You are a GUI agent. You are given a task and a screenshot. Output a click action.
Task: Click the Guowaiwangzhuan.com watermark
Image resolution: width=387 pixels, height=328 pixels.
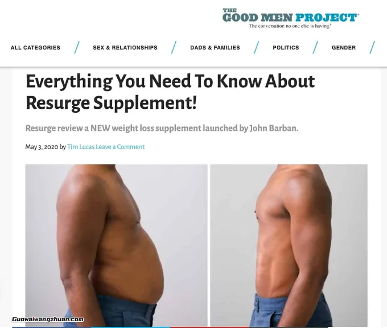(48, 319)
